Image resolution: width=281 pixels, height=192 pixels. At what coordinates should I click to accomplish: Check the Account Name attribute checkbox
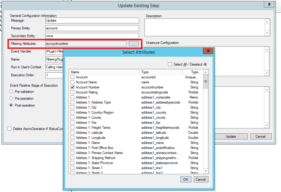click(x=72, y=82)
